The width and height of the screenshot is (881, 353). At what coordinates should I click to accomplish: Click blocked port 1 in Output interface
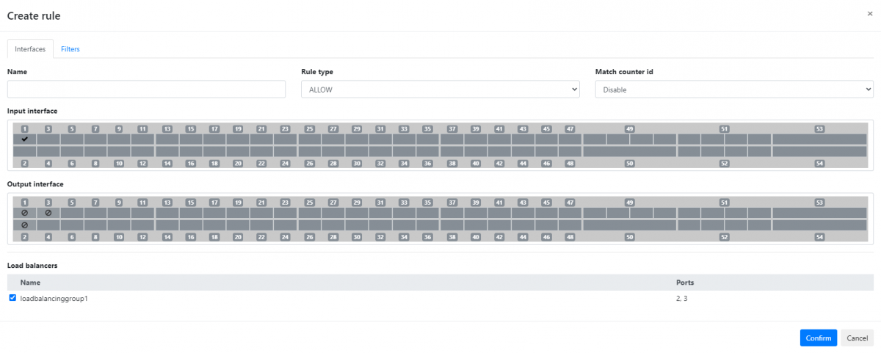click(25, 212)
